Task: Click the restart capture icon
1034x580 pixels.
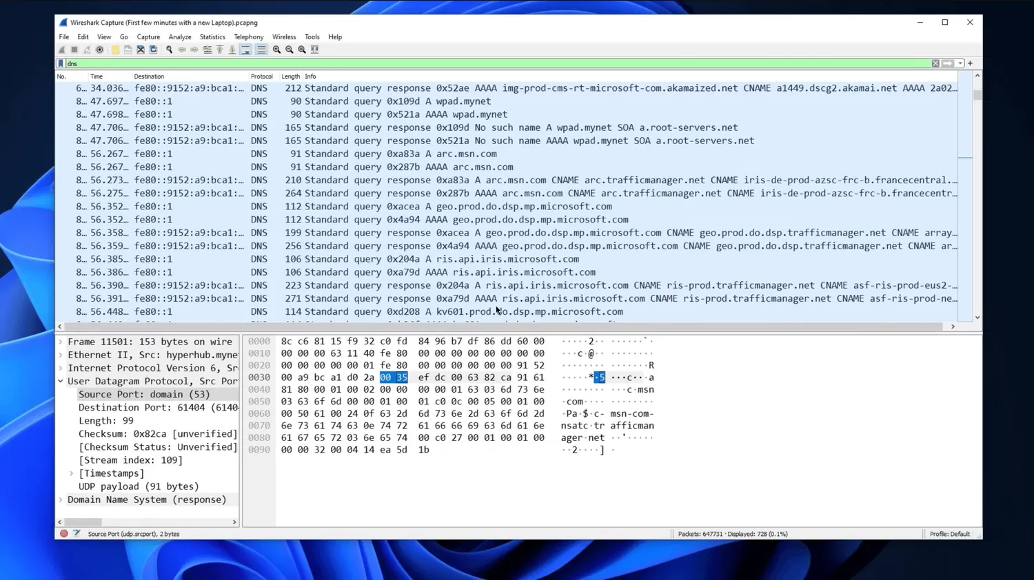Action: point(87,50)
